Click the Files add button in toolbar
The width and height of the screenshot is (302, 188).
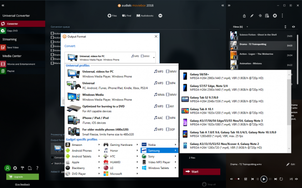point(112,15)
